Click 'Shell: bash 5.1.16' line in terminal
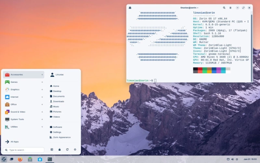The image size is (260, 163). click(x=207, y=33)
